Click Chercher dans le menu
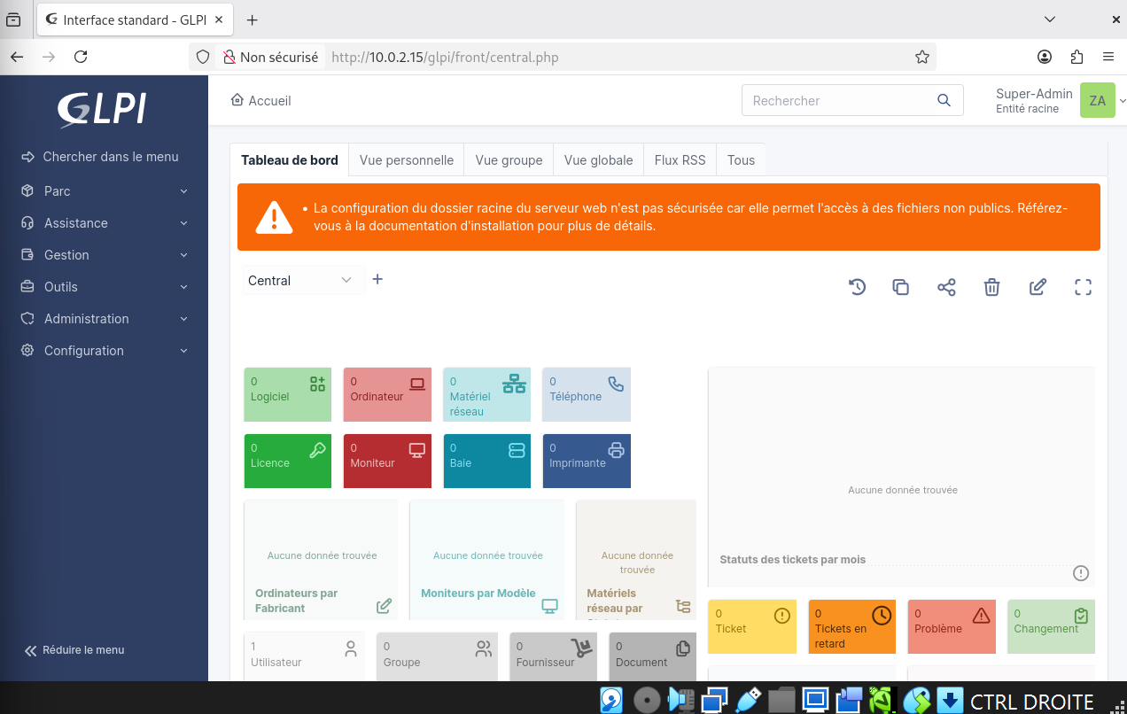Viewport: 1127px width, 714px height. 100,157
